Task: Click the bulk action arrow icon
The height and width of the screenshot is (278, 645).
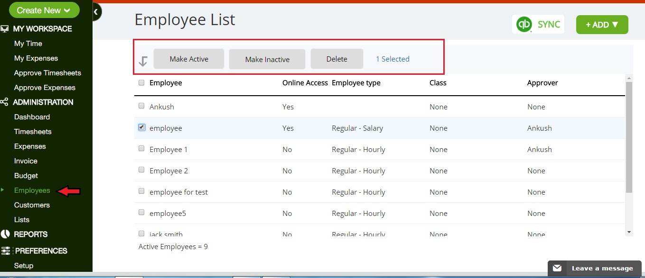Action: point(143,61)
